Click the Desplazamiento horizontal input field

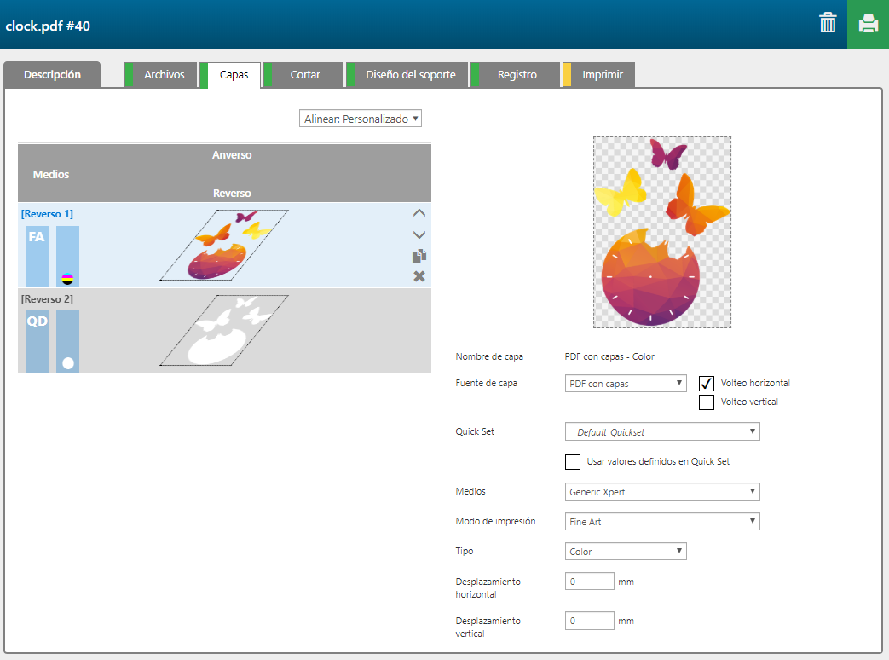[589, 582]
